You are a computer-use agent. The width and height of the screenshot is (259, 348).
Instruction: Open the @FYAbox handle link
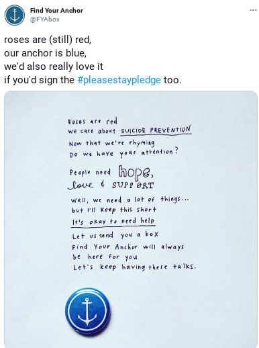pyautogui.click(x=45, y=19)
